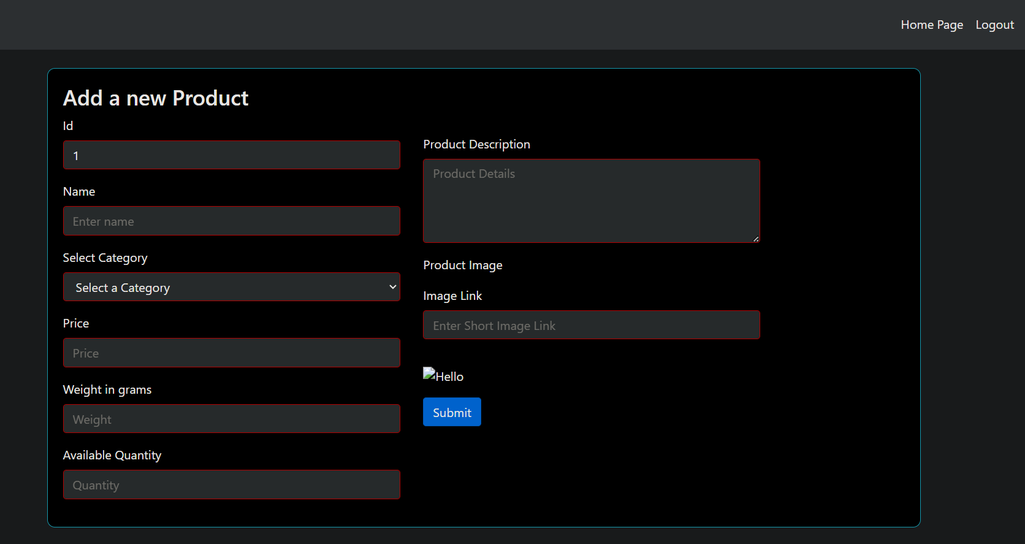
Task: Focus the Product Details textarea
Action: click(592, 201)
